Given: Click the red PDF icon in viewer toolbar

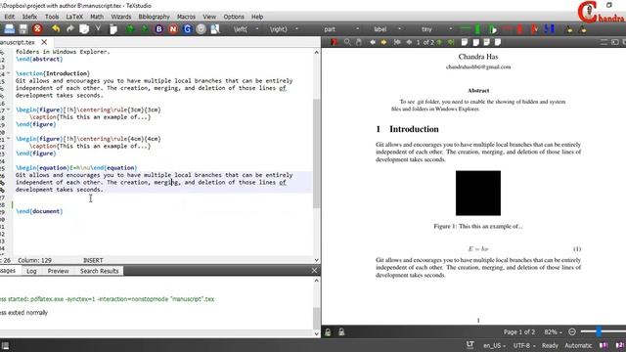Looking at the screenshot, I should pyautogui.click(x=334, y=42).
